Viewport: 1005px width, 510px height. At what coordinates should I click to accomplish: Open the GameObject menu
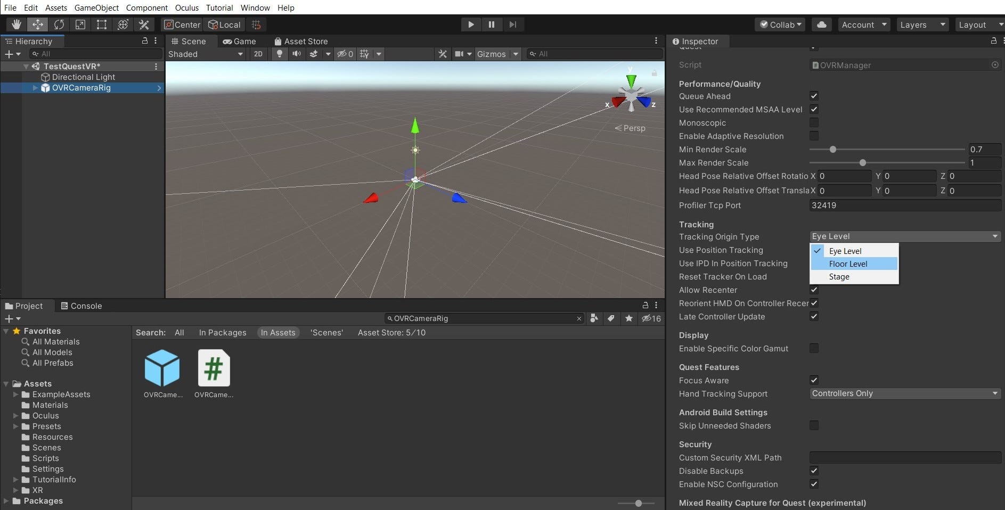click(x=96, y=7)
